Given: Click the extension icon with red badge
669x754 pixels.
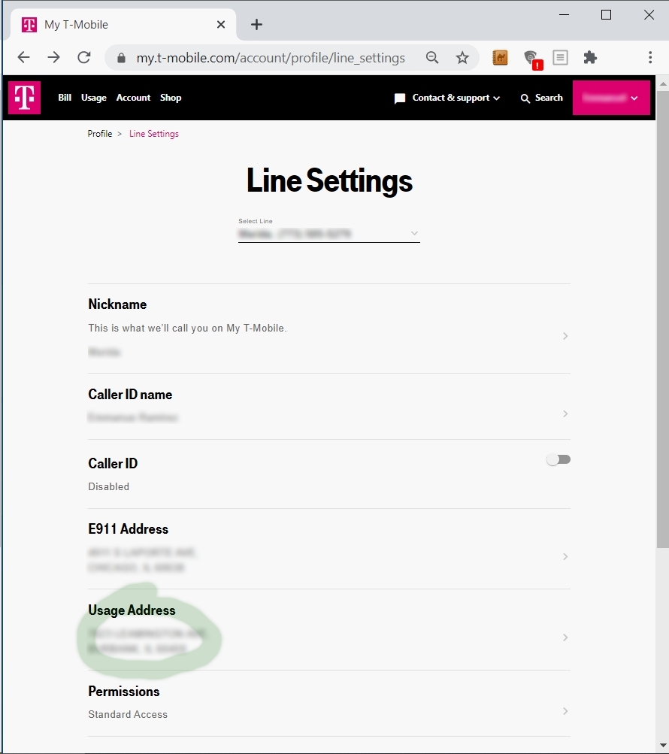Looking at the screenshot, I should (x=531, y=59).
